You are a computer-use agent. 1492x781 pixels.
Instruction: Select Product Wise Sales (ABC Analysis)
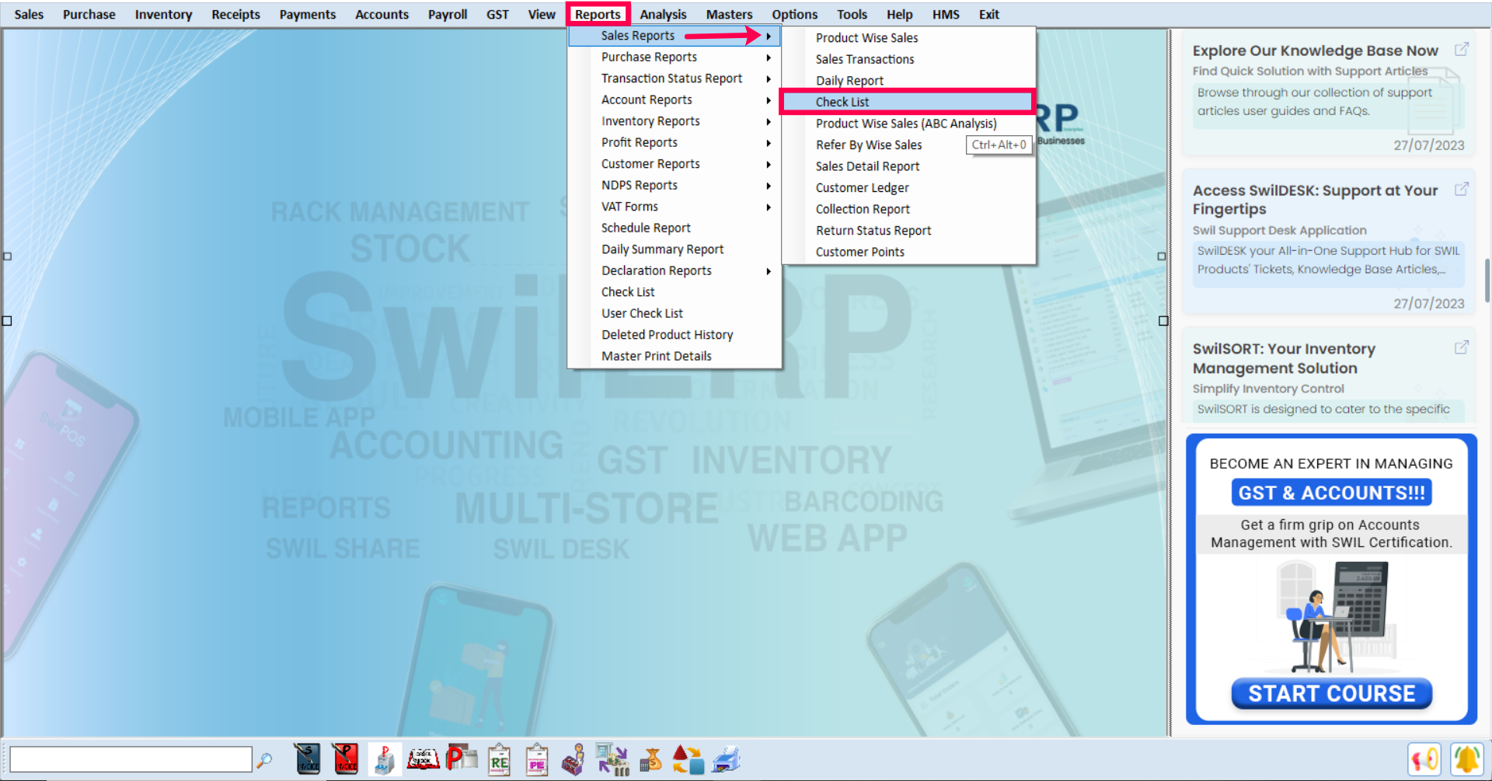908,124
